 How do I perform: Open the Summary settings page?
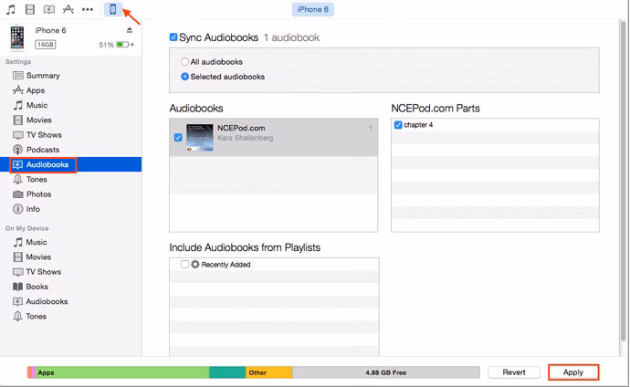[42, 76]
